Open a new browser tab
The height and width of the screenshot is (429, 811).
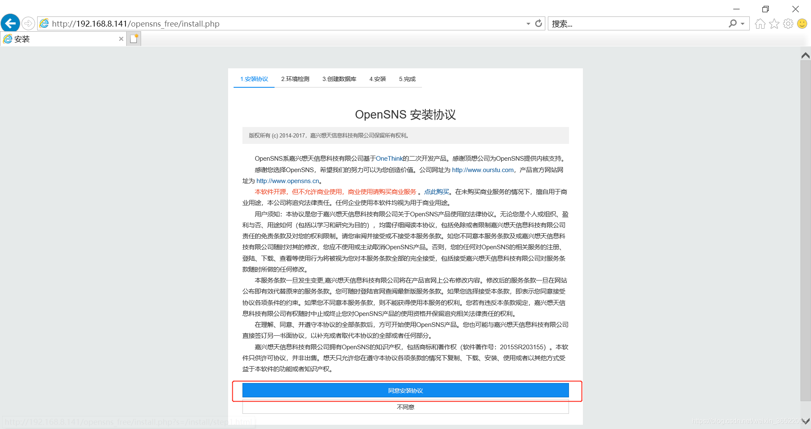coord(134,39)
